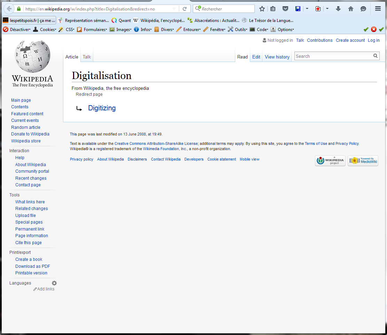
Task: Click the Log in link
Action: pyautogui.click(x=373, y=40)
